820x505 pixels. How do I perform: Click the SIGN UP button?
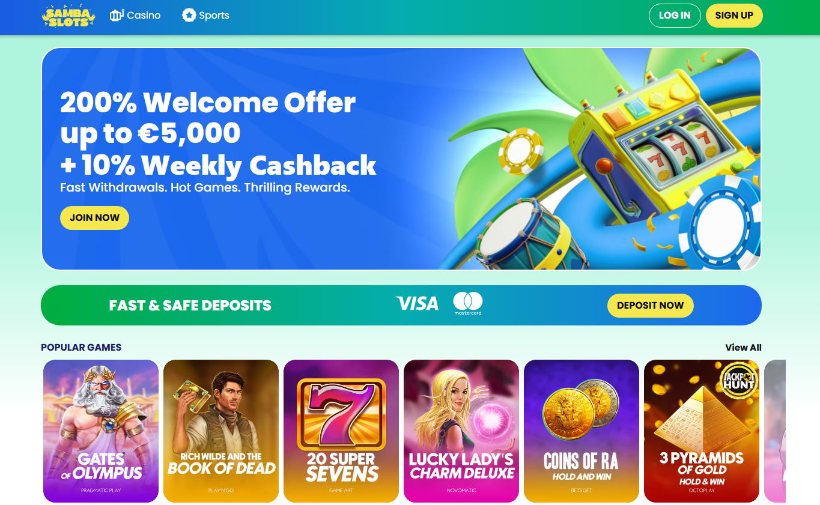734,16
